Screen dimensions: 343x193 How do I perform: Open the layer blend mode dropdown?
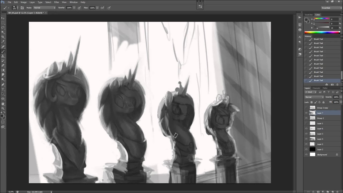(x=314, y=97)
